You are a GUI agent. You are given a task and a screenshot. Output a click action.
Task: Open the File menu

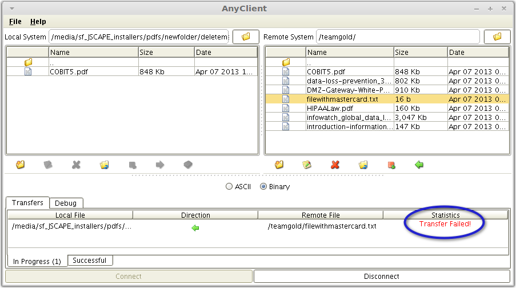(x=15, y=22)
